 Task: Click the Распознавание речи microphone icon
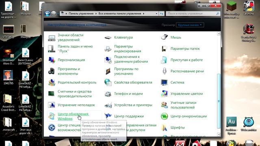164,71
